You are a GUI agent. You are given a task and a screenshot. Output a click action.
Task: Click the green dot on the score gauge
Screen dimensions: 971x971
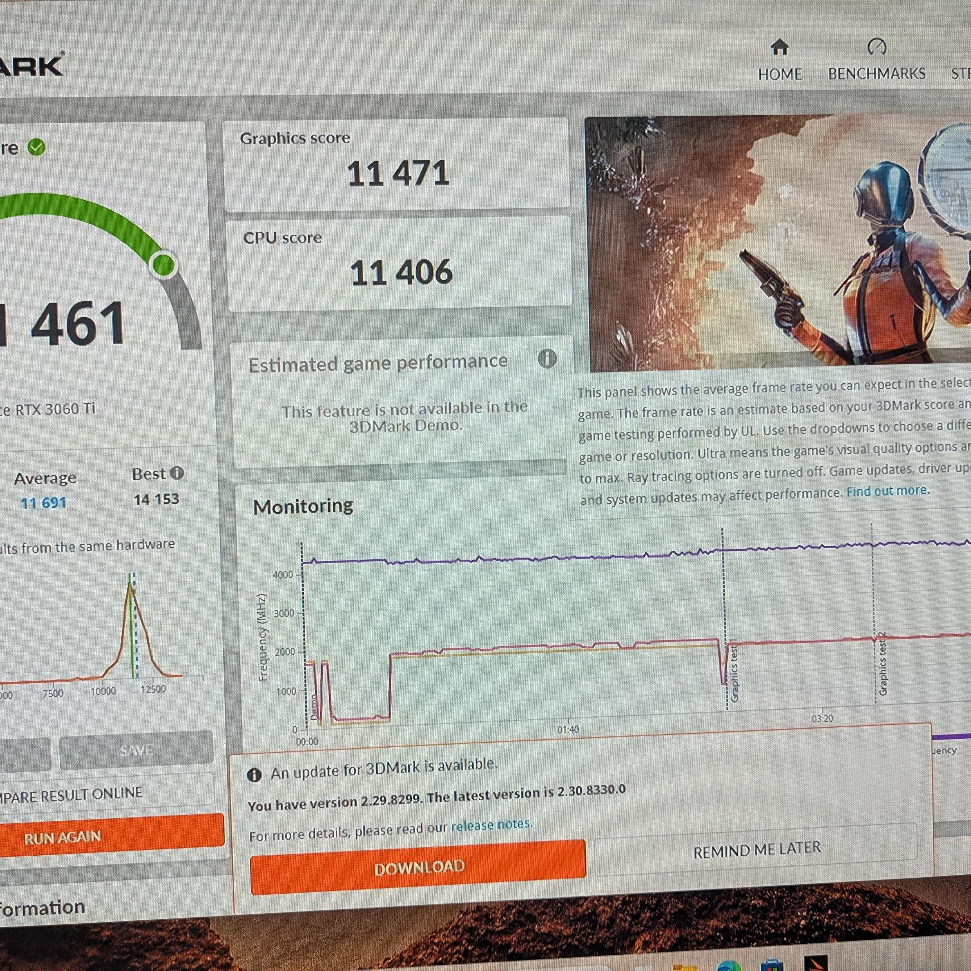point(164,265)
